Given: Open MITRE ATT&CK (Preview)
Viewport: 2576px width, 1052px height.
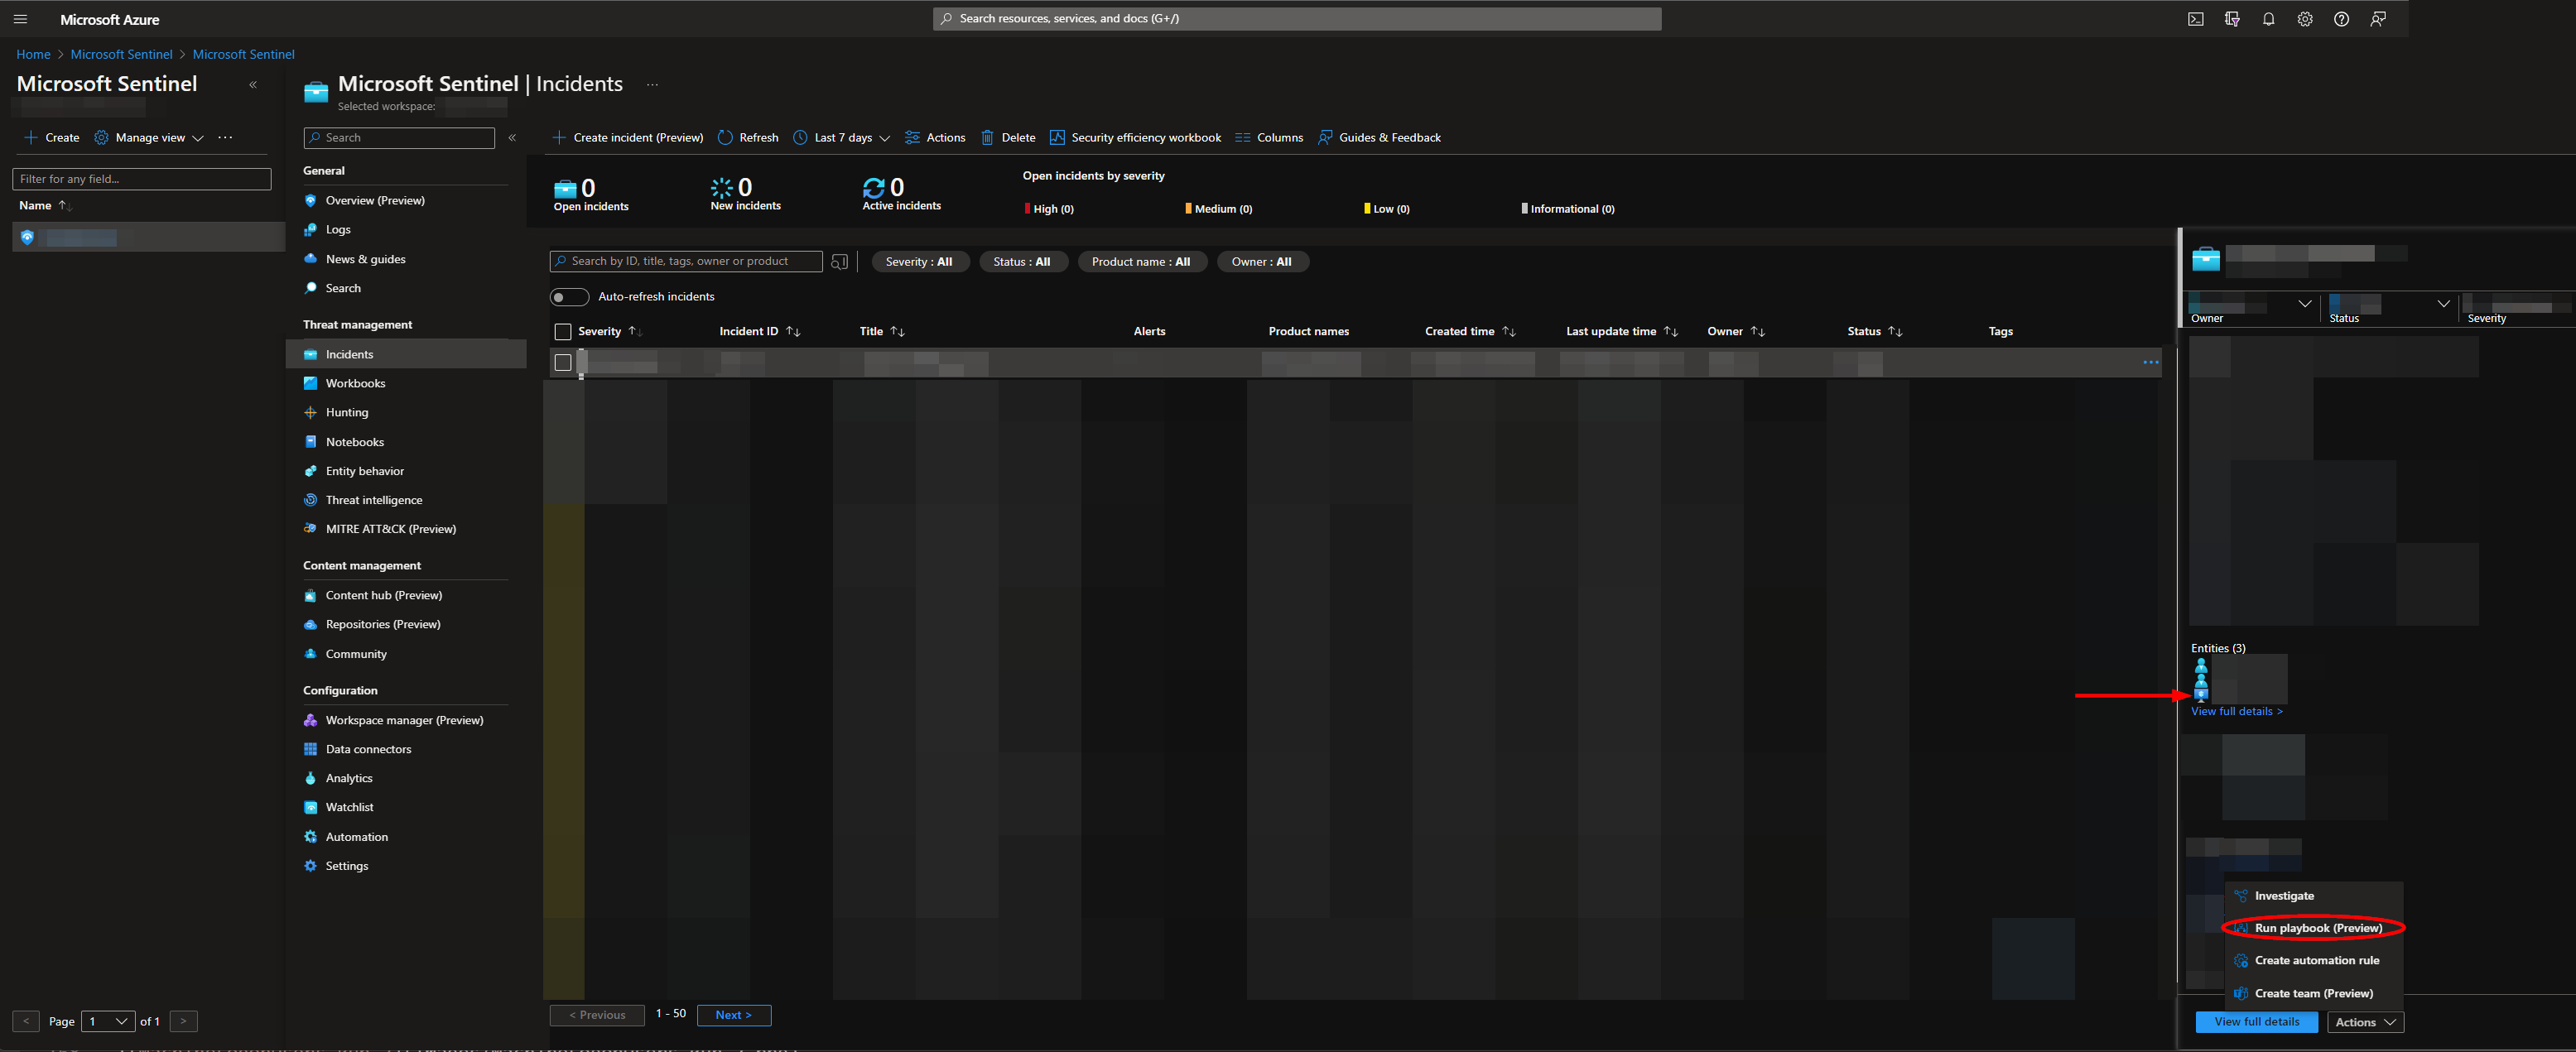Looking at the screenshot, I should point(390,529).
